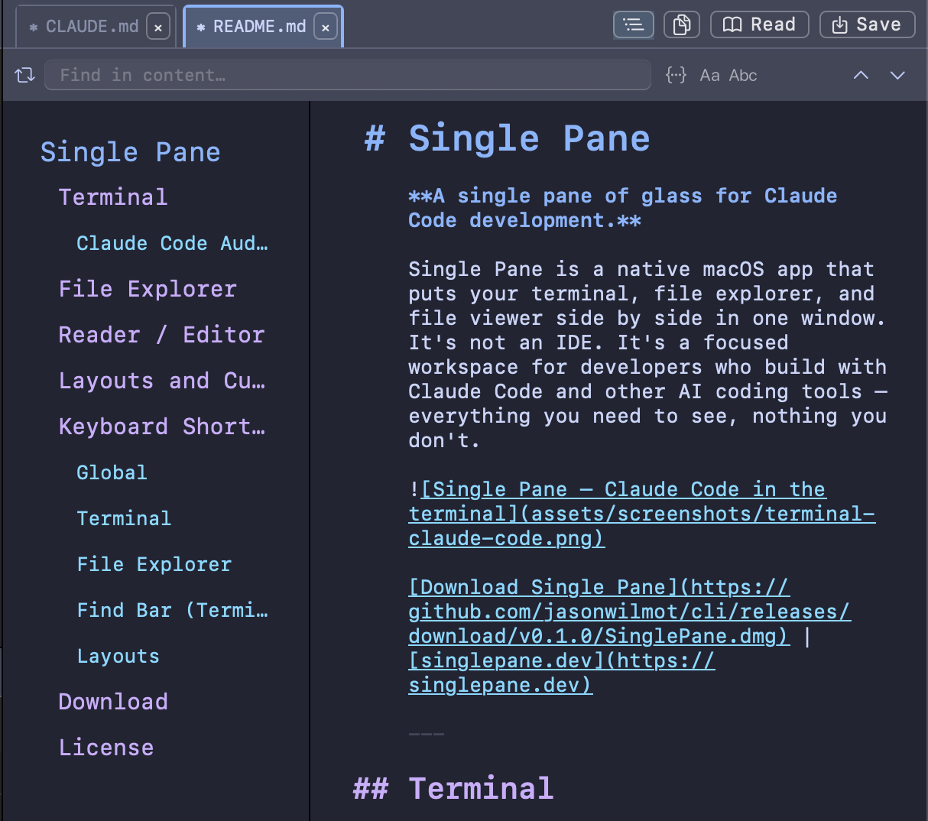Click the find-and-replace cycle icon

coord(24,74)
